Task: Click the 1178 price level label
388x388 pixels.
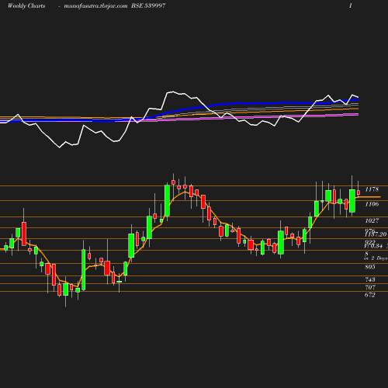Action: [x=372, y=189]
